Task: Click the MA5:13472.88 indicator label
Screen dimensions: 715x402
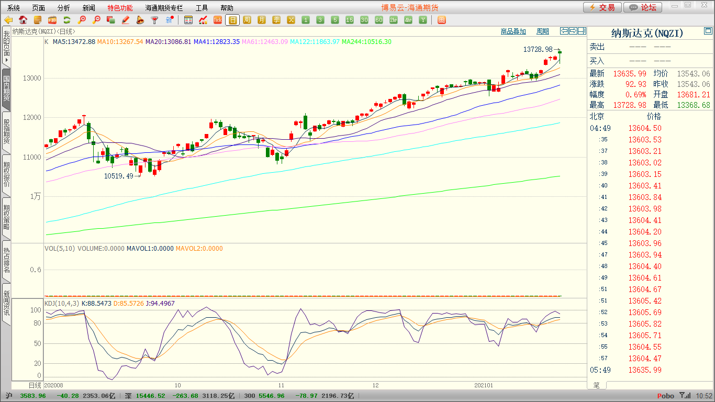Action: click(74, 41)
